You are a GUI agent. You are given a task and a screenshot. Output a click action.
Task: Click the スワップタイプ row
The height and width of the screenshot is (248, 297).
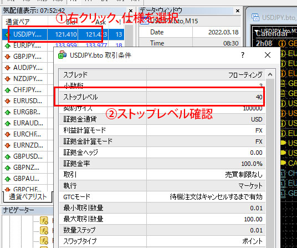pyautogui.click(x=162, y=241)
